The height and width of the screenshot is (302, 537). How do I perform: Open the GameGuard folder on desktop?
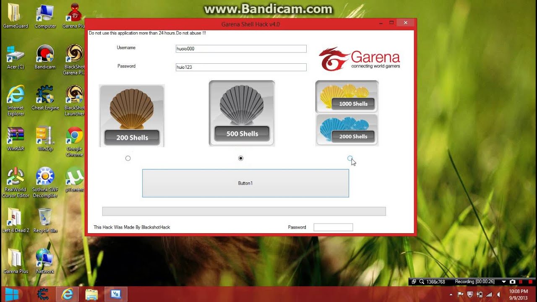point(16,16)
